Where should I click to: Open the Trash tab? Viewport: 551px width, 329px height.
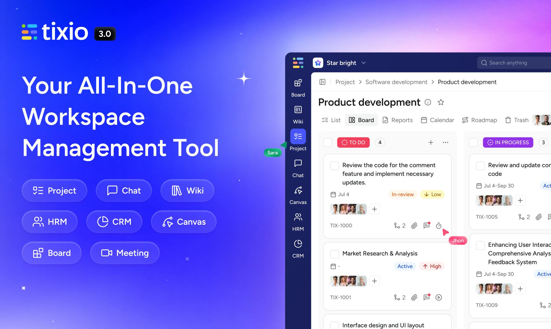tap(517, 120)
